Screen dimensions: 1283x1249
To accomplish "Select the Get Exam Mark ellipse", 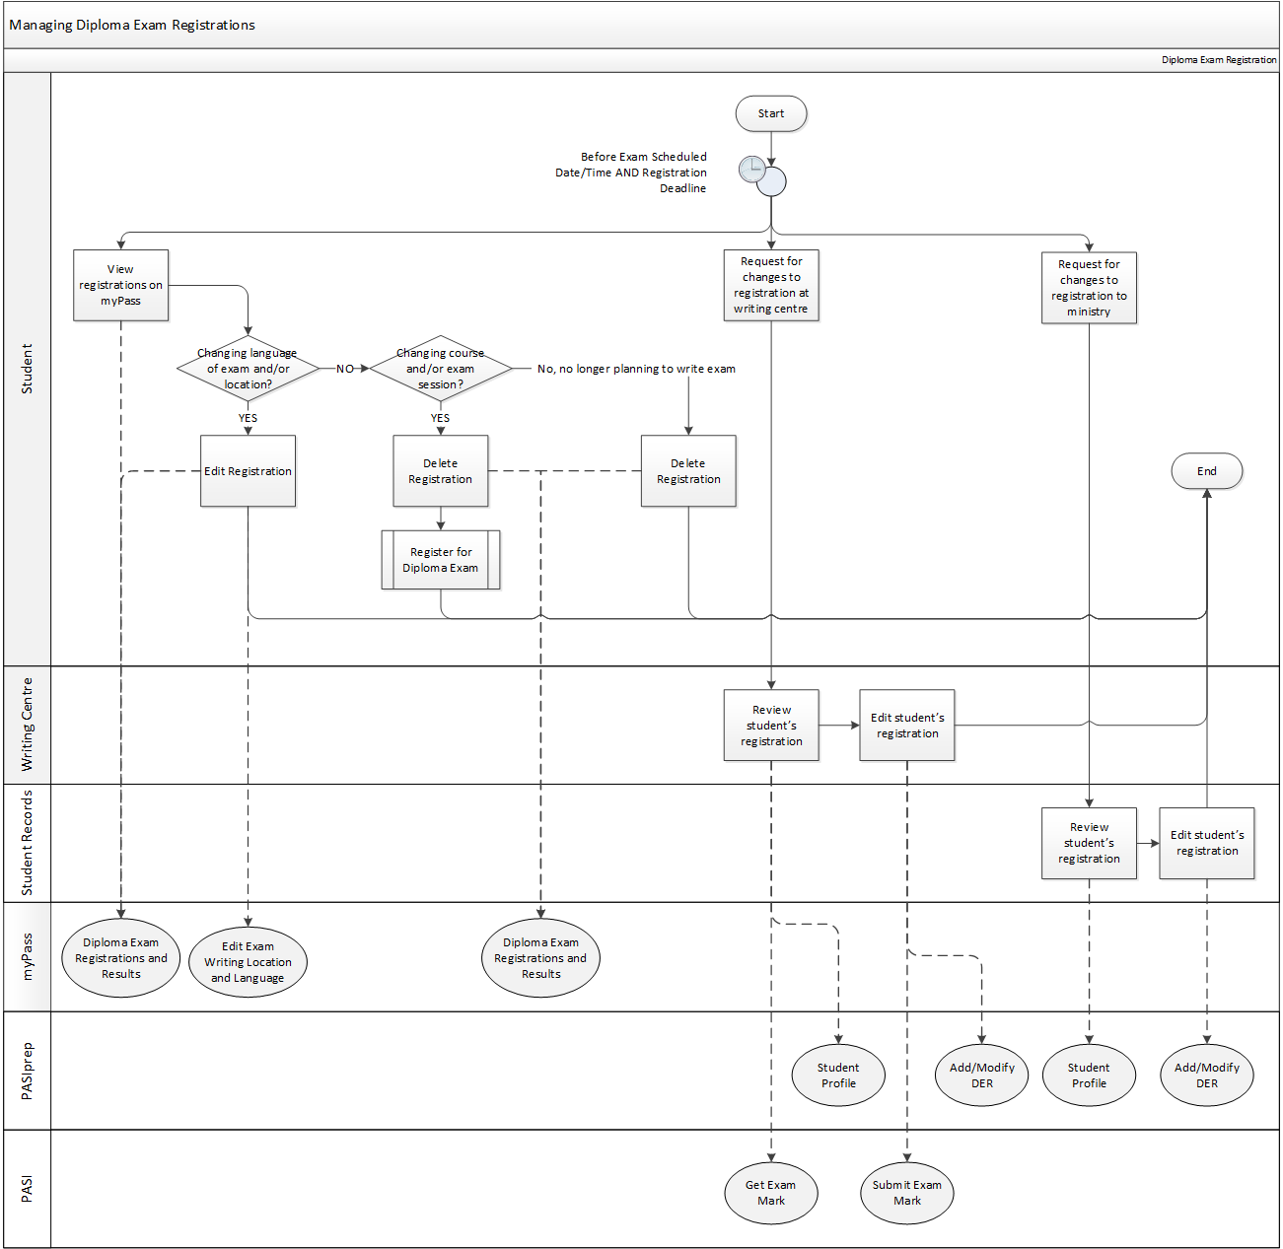I will [770, 1193].
